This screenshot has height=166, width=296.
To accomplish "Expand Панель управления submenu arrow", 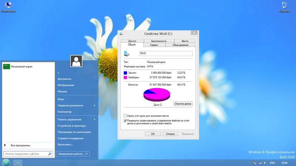I will click(95, 119).
